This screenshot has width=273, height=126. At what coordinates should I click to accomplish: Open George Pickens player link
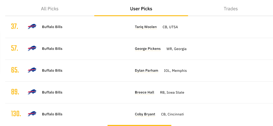(148, 49)
